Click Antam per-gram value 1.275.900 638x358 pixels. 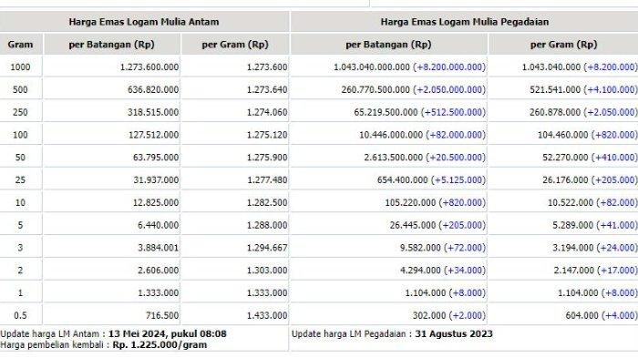tap(267, 158)
